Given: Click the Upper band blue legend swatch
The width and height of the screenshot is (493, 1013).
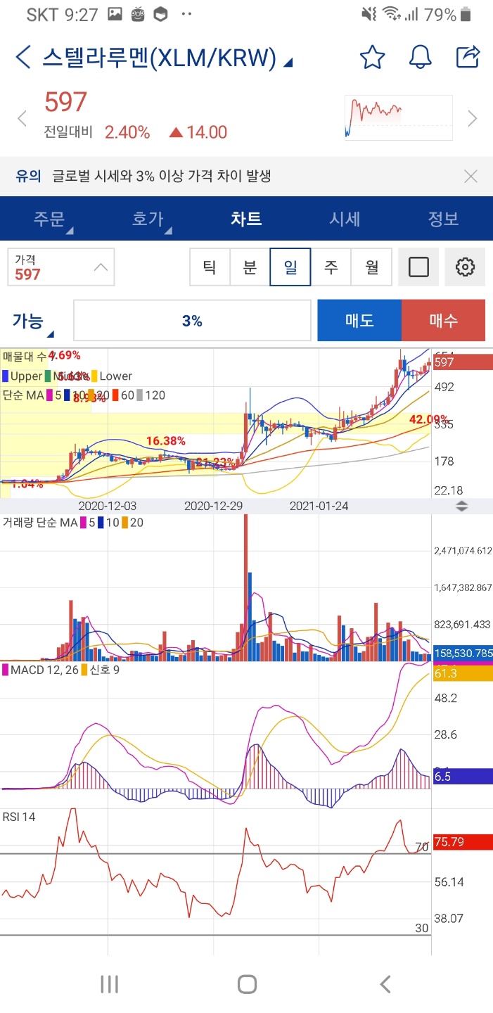Looking at the screenshot, I should click(6, 376).
